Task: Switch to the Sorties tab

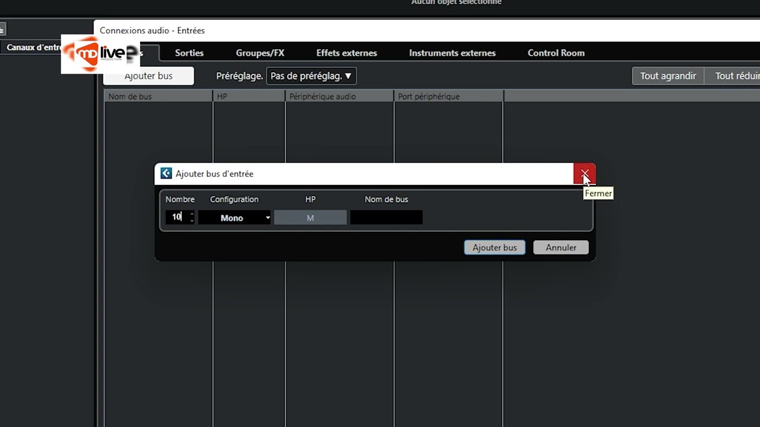Action: [189, 53]
